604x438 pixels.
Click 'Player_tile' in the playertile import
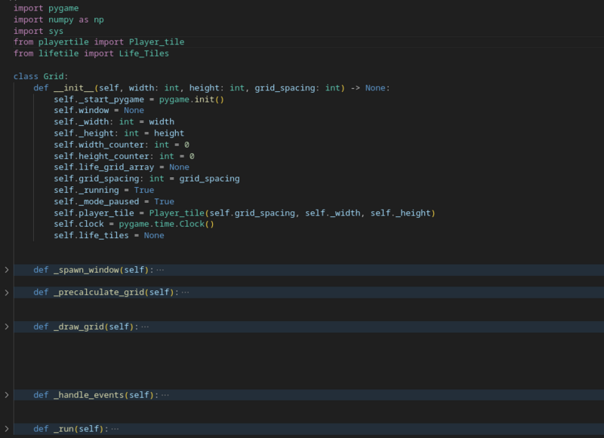[156, 42]
